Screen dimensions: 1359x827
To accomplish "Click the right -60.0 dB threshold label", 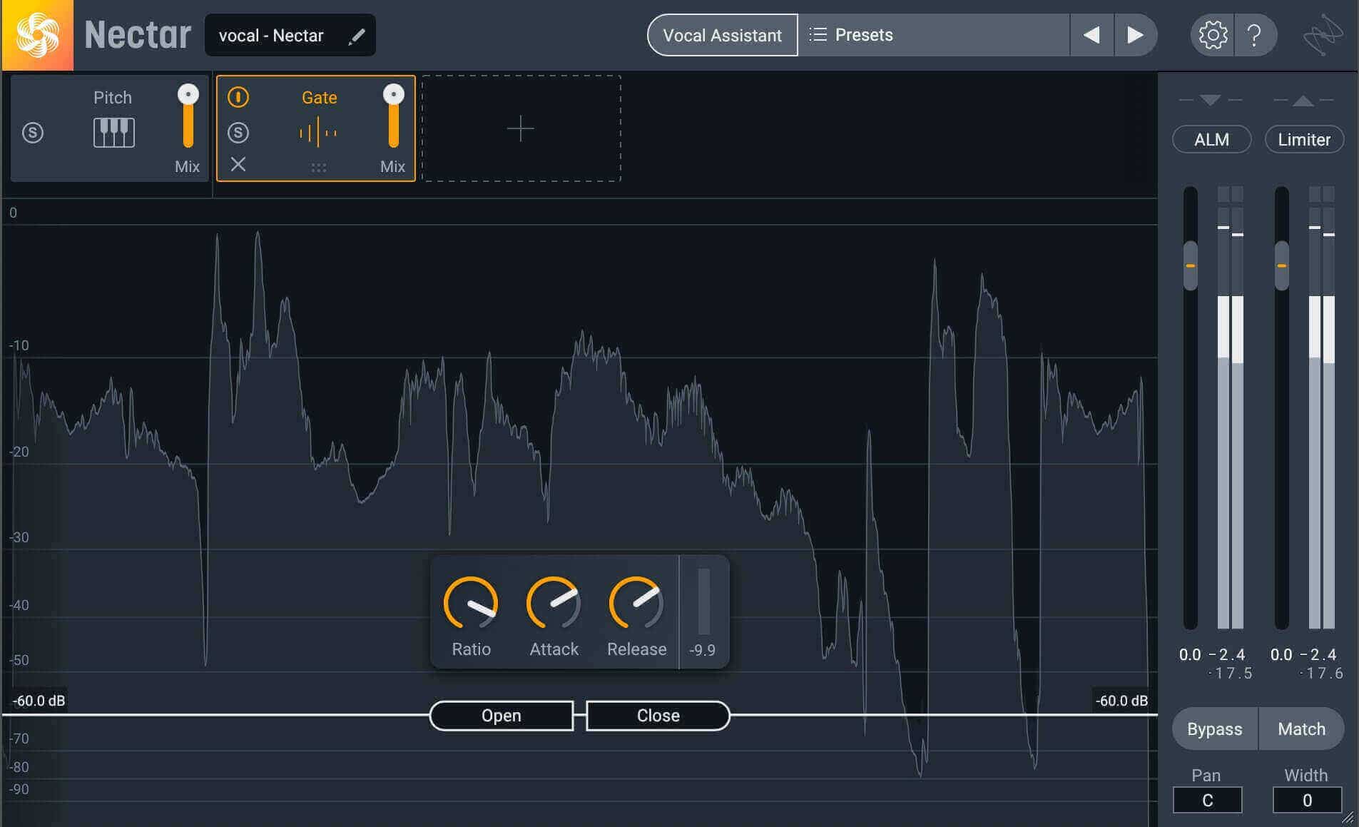I will (x=1121, y=701).
